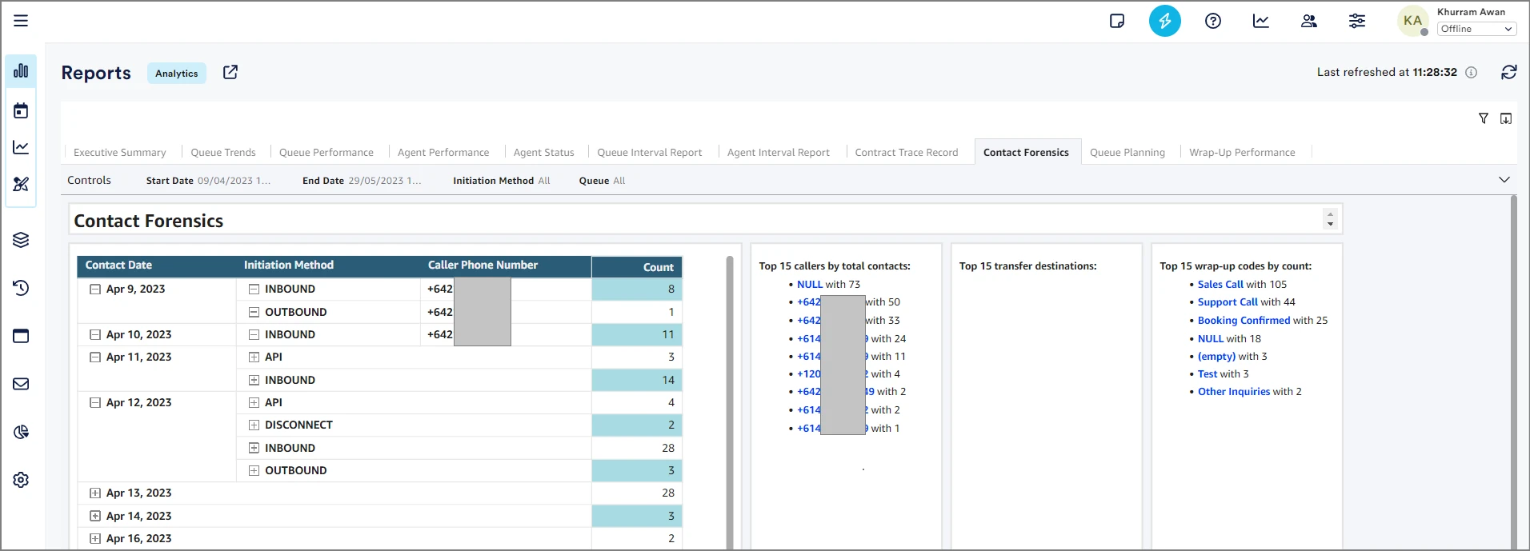Expand the Controls panel chevron
The image size is (1530, 551).
pyautogui.click(x=1504, y=180)
